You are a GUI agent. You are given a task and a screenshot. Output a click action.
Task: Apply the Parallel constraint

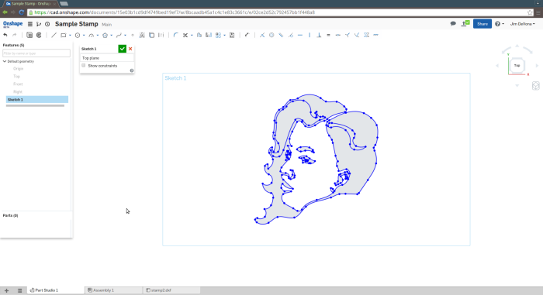coord(281,35)
